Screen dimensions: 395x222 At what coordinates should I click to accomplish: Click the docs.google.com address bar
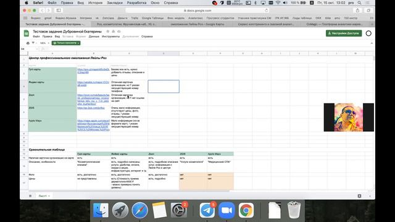click(x=197, y=10)
